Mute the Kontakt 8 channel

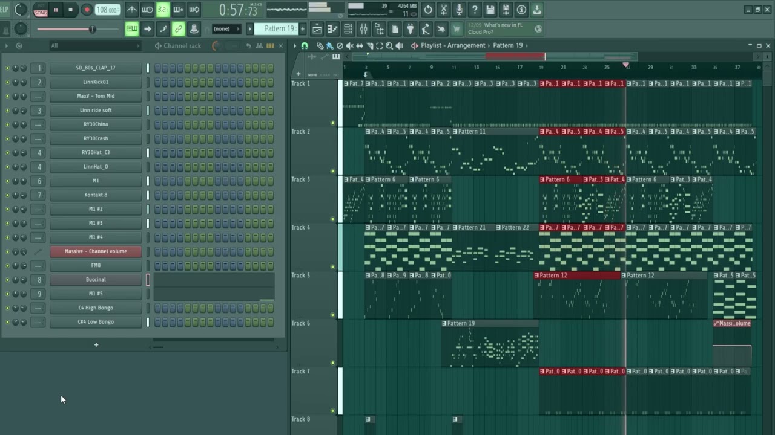click(x=7, y=195)
